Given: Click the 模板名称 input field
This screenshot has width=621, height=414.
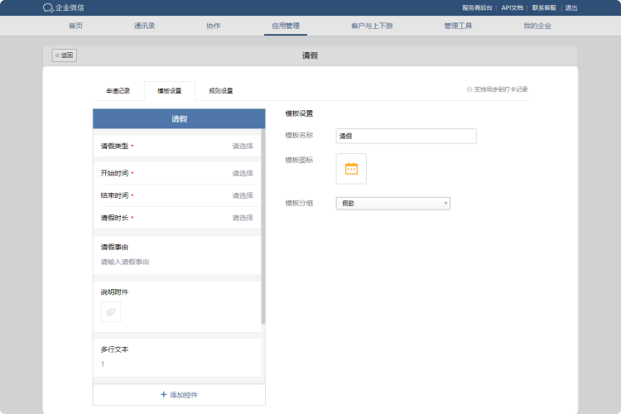Looking at the screenshot, I should 406,136.
